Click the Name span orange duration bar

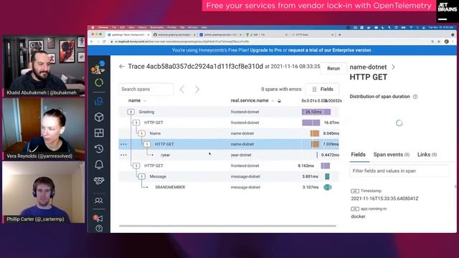point(315,133)
